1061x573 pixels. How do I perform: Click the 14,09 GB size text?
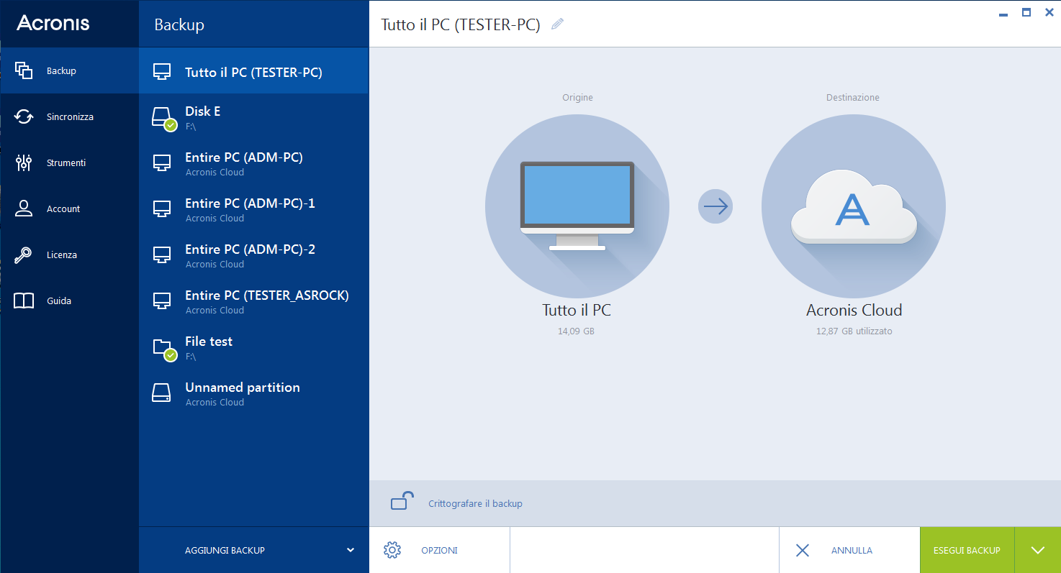click(x=576, y=331)
